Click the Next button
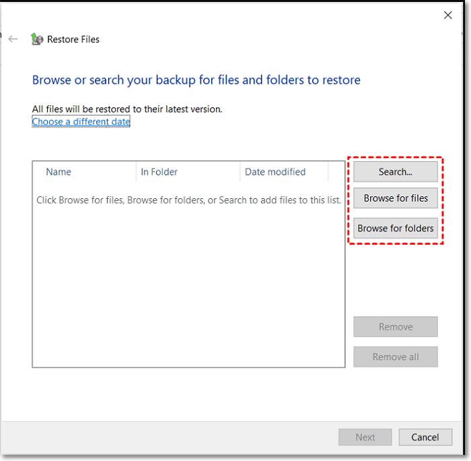 click(x=365, y=437)
